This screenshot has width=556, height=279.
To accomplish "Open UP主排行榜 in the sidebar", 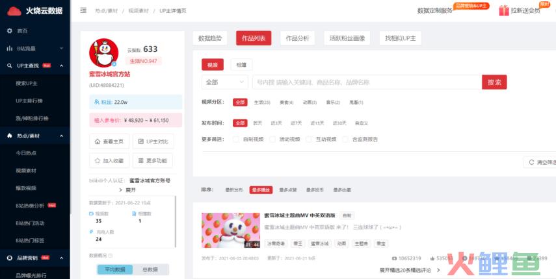I will pyautogui.click(x=29, y=101).
